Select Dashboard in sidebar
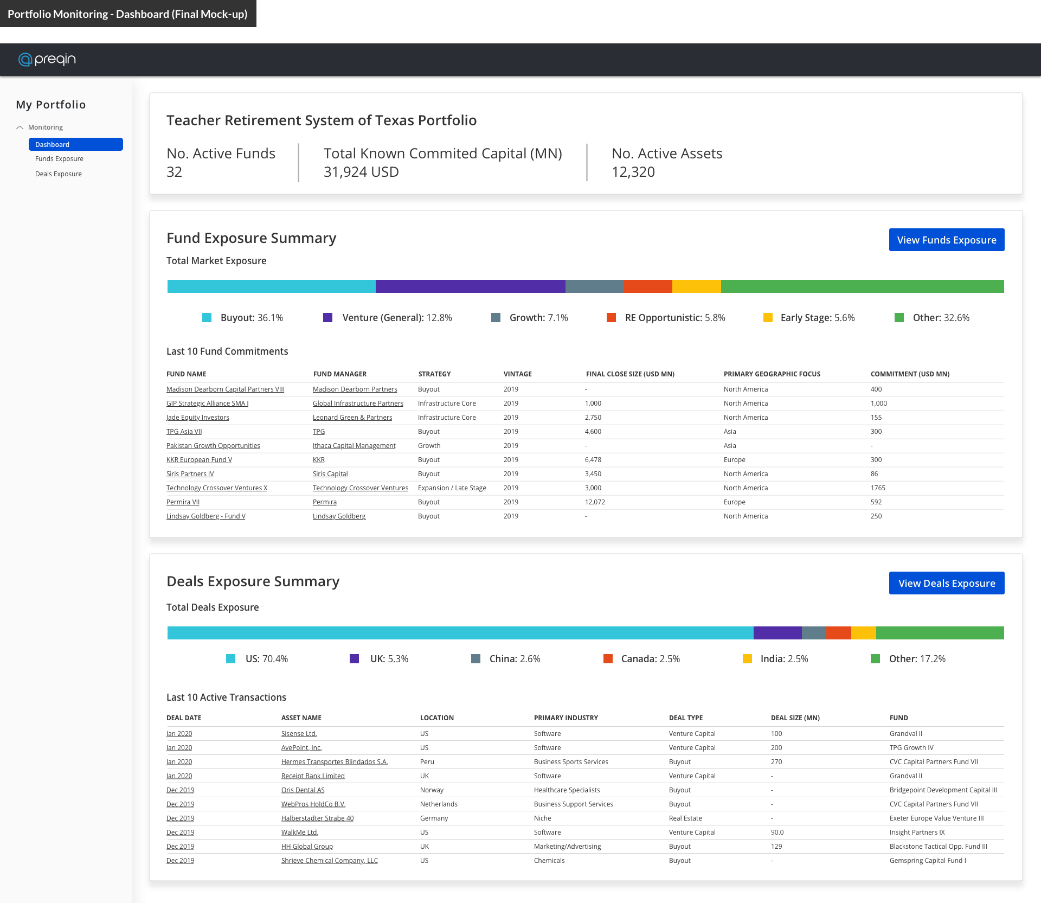 (x=76, y=144)
